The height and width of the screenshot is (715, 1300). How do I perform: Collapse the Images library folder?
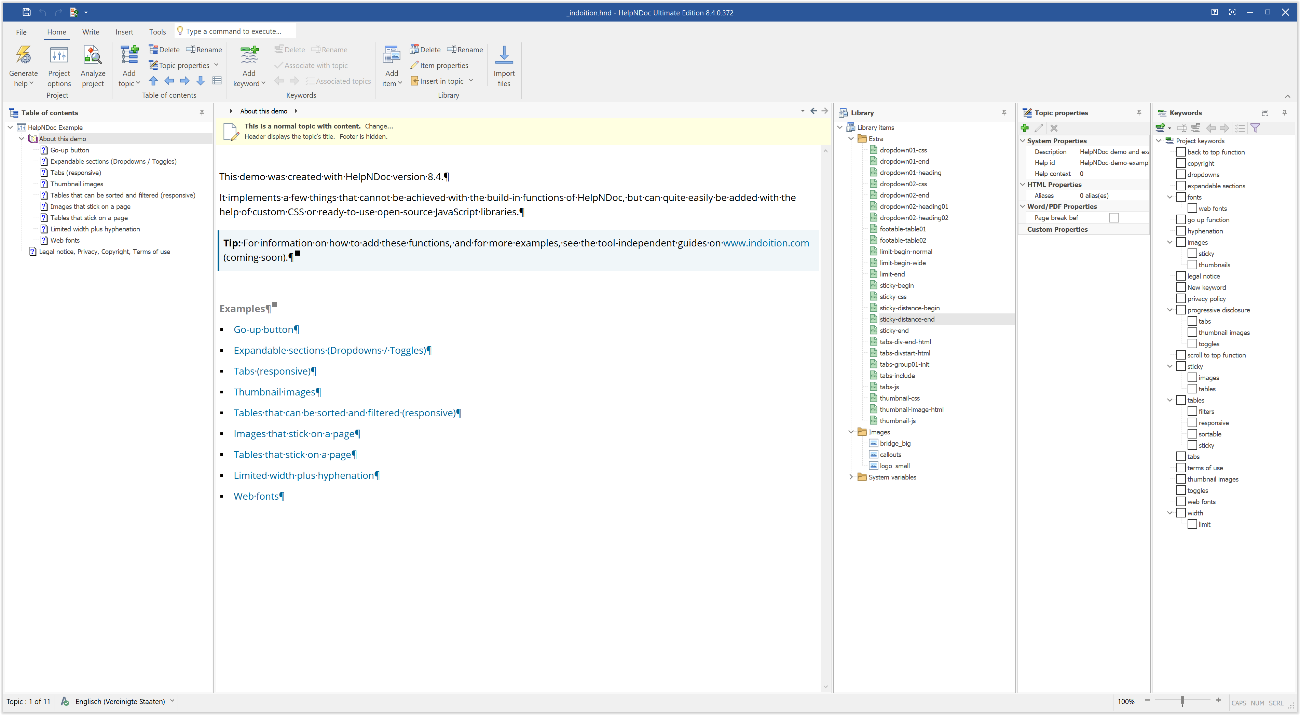click(851, 432)
